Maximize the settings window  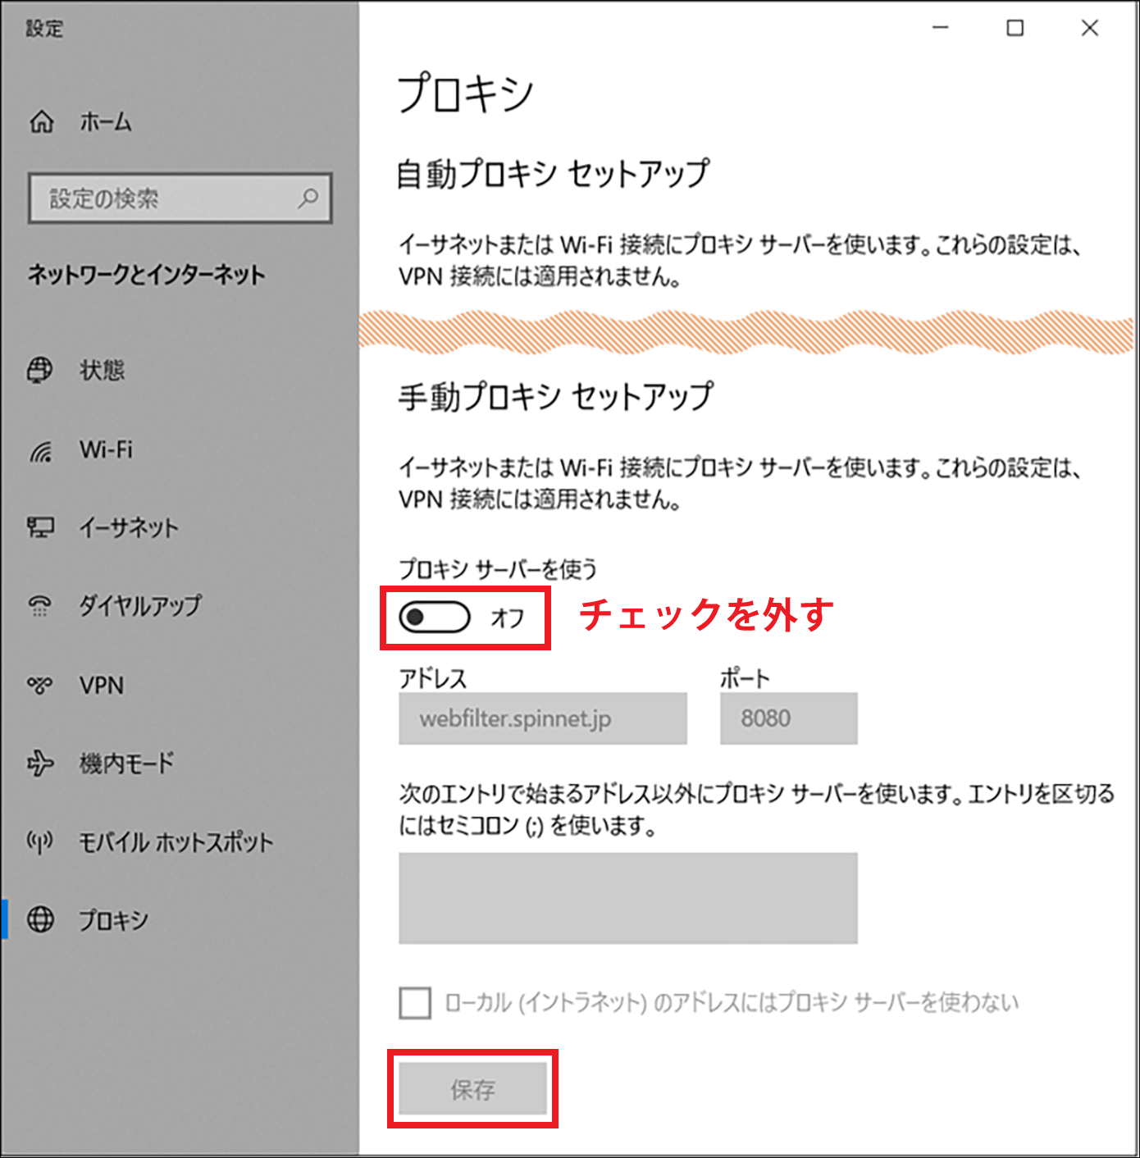click(x=1015, y=28)
